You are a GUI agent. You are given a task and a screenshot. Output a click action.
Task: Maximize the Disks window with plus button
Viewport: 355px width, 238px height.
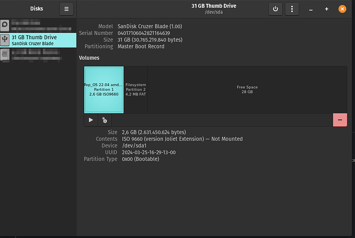coord(327,9)
